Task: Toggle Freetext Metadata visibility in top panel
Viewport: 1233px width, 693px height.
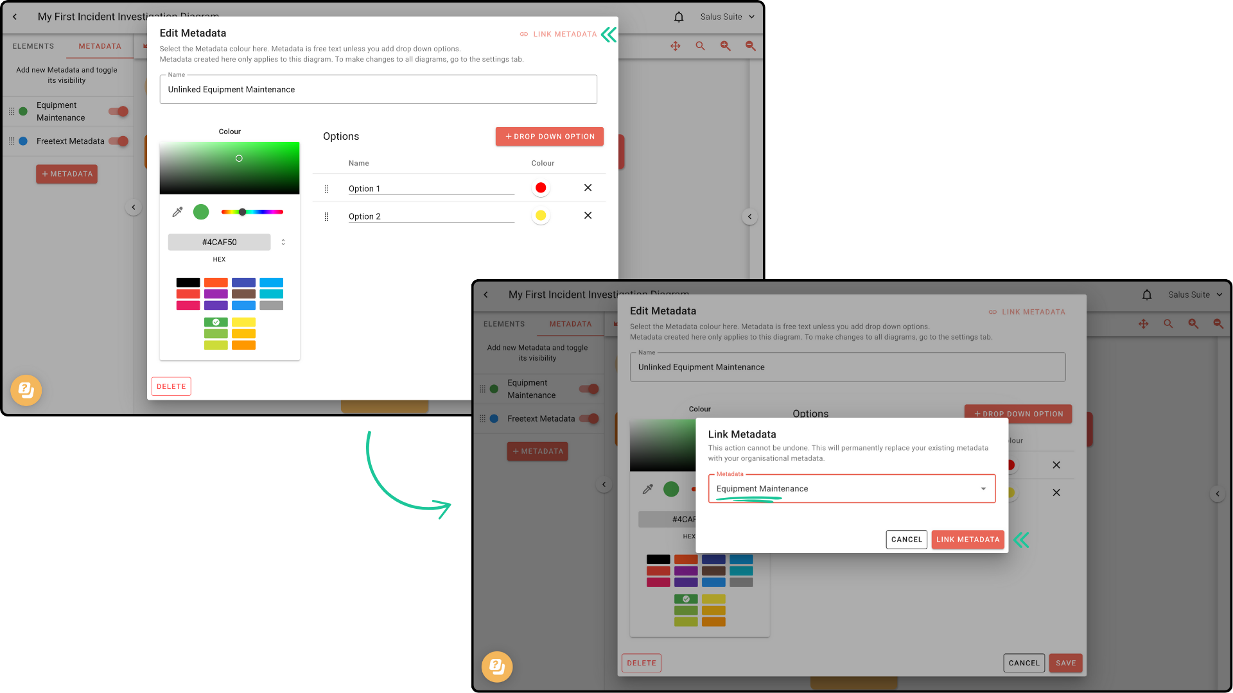Action: point(119,141)
